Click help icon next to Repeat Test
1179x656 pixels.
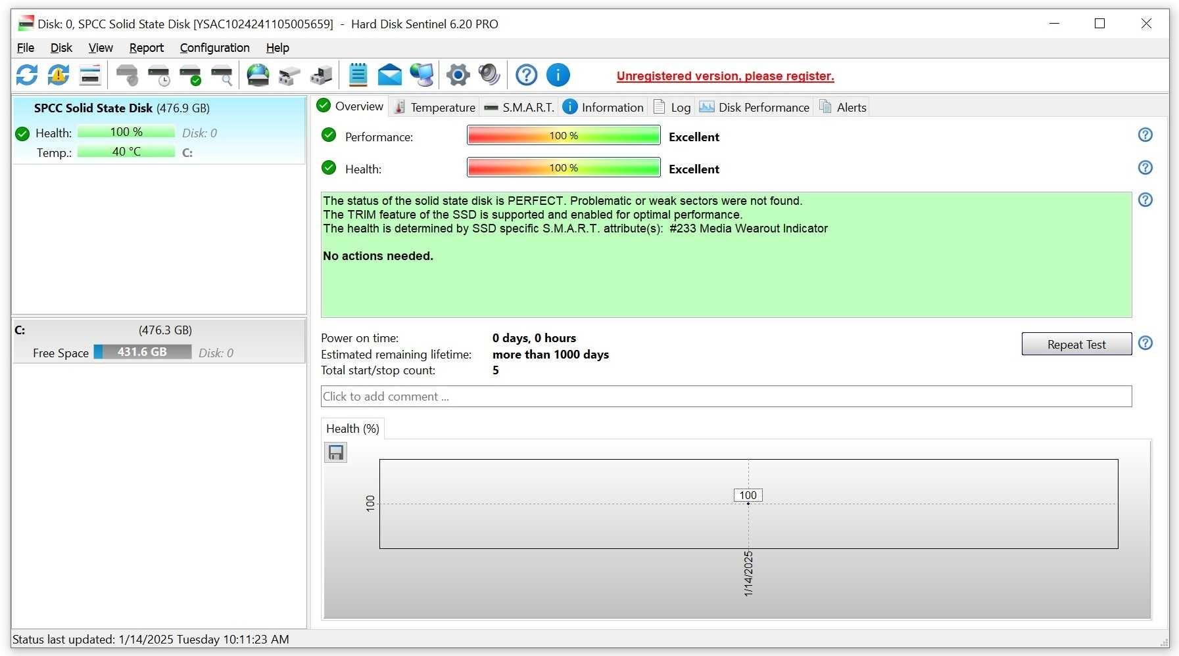(1145, 343)
